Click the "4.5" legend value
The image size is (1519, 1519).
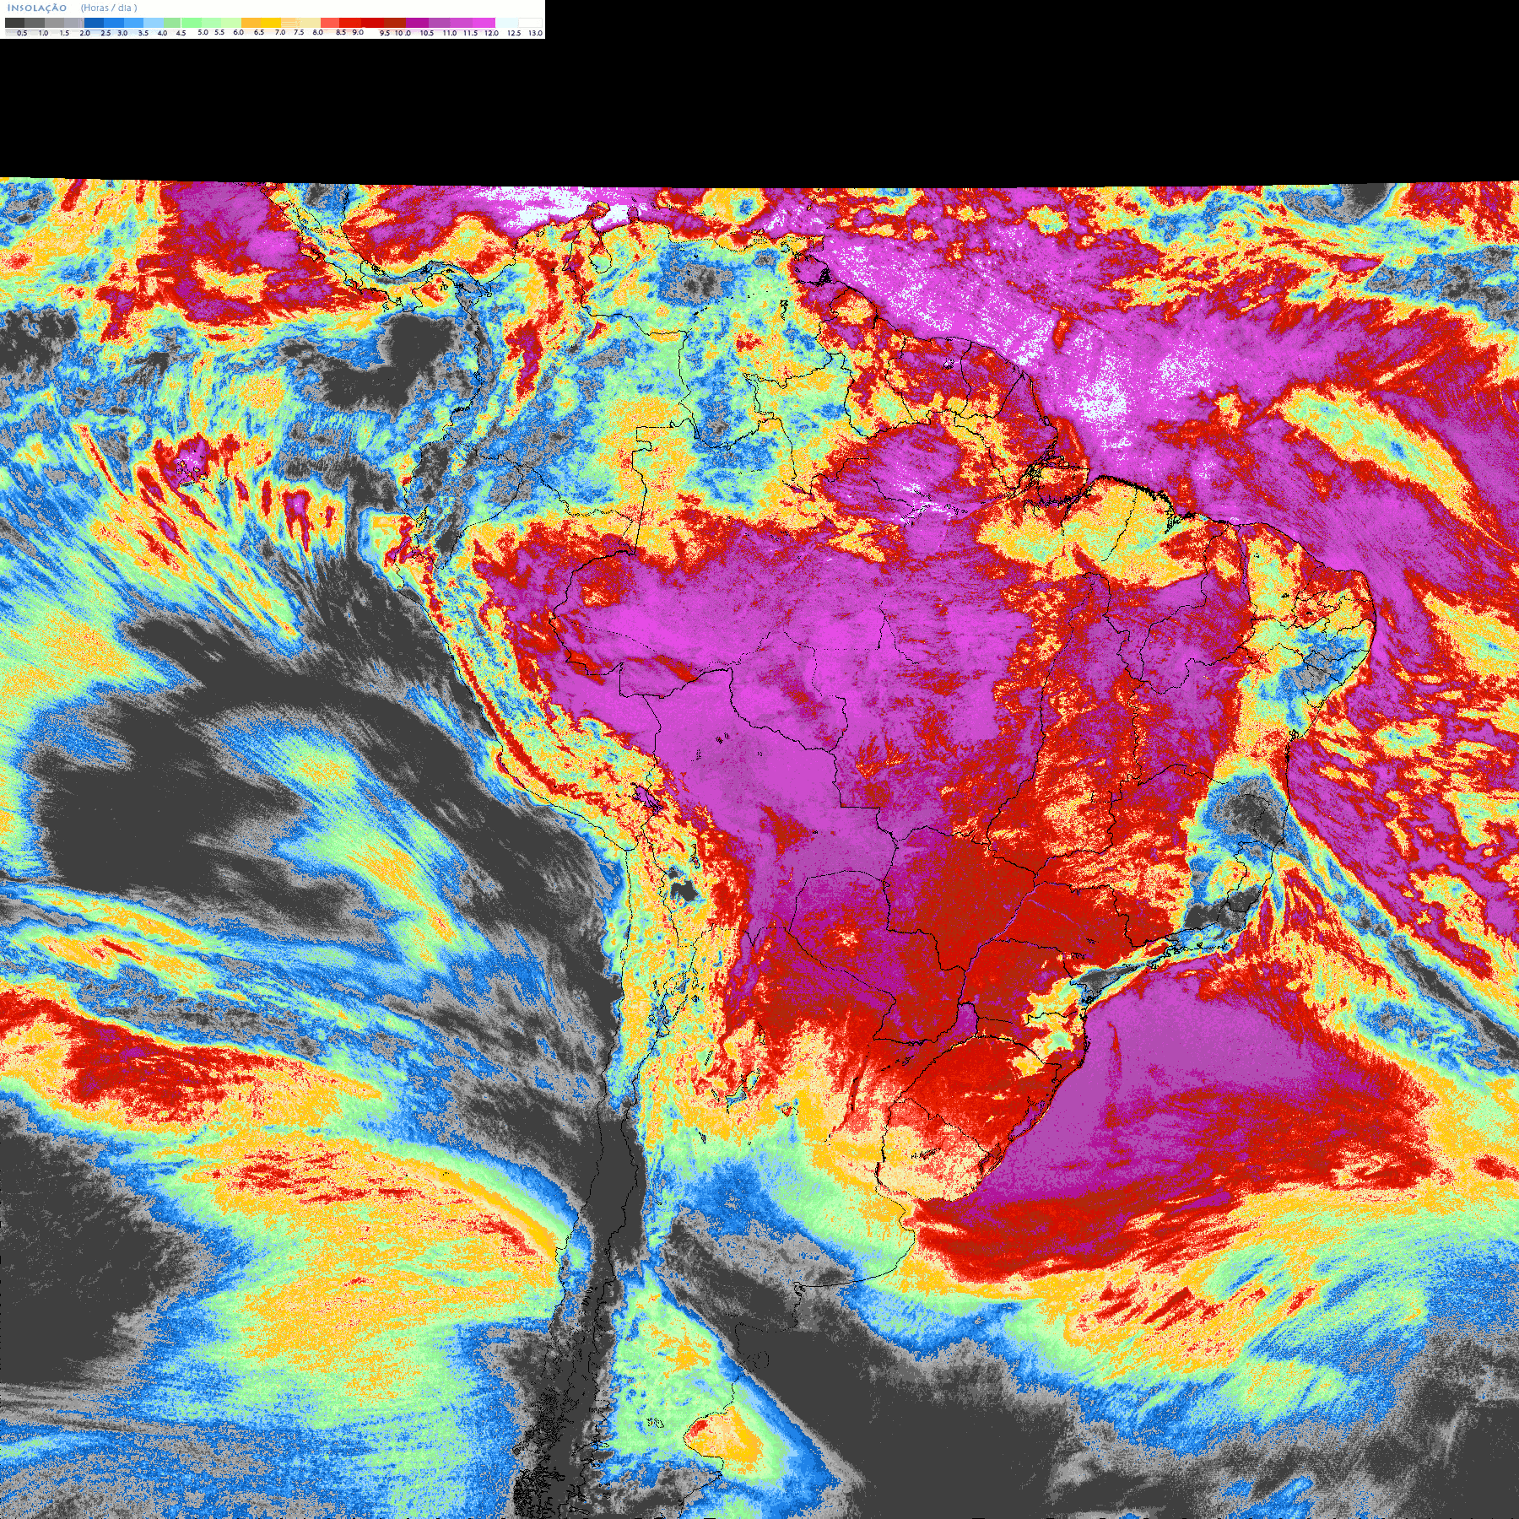coord(181,33)
